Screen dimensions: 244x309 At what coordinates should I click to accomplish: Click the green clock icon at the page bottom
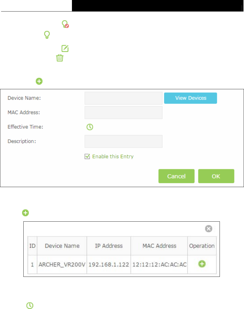(30, 306)
